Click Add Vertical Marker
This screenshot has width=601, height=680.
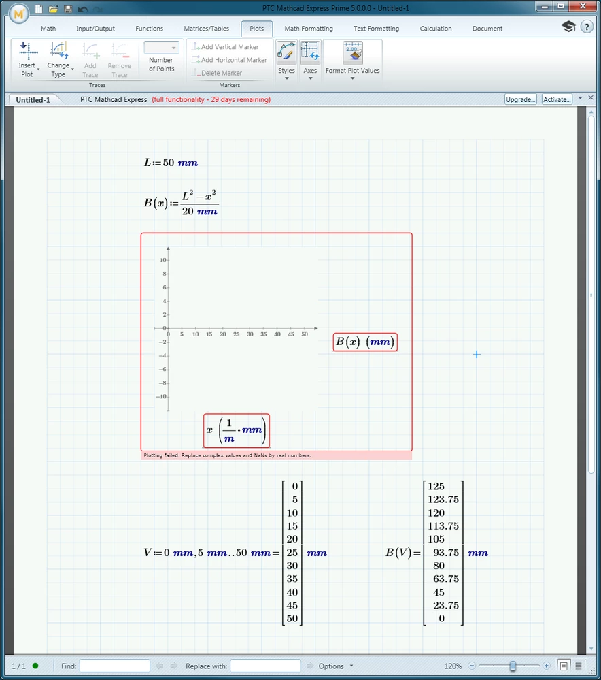tap(225, 46)
